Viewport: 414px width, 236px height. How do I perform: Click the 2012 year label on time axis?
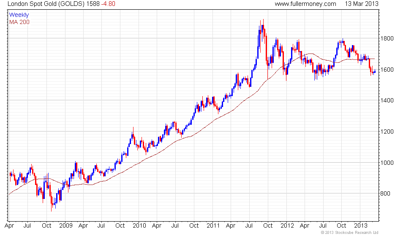(287, 226)
